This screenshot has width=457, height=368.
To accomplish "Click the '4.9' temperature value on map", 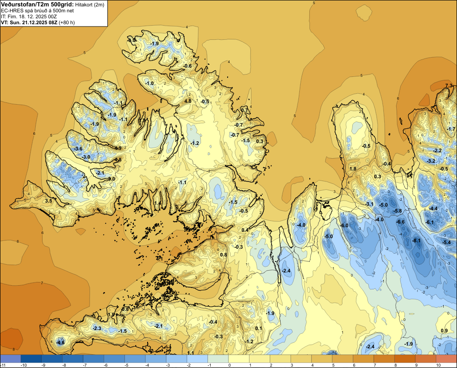I will pos(118,148).
